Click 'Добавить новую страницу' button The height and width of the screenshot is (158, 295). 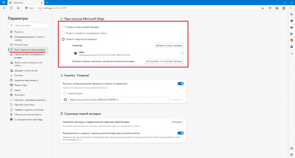tap(169, 45)
